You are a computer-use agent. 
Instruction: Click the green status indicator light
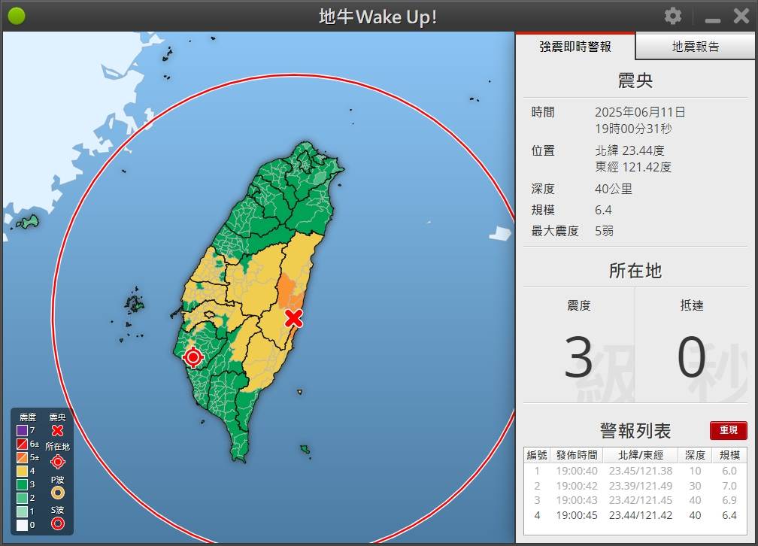tap(17, 16)
